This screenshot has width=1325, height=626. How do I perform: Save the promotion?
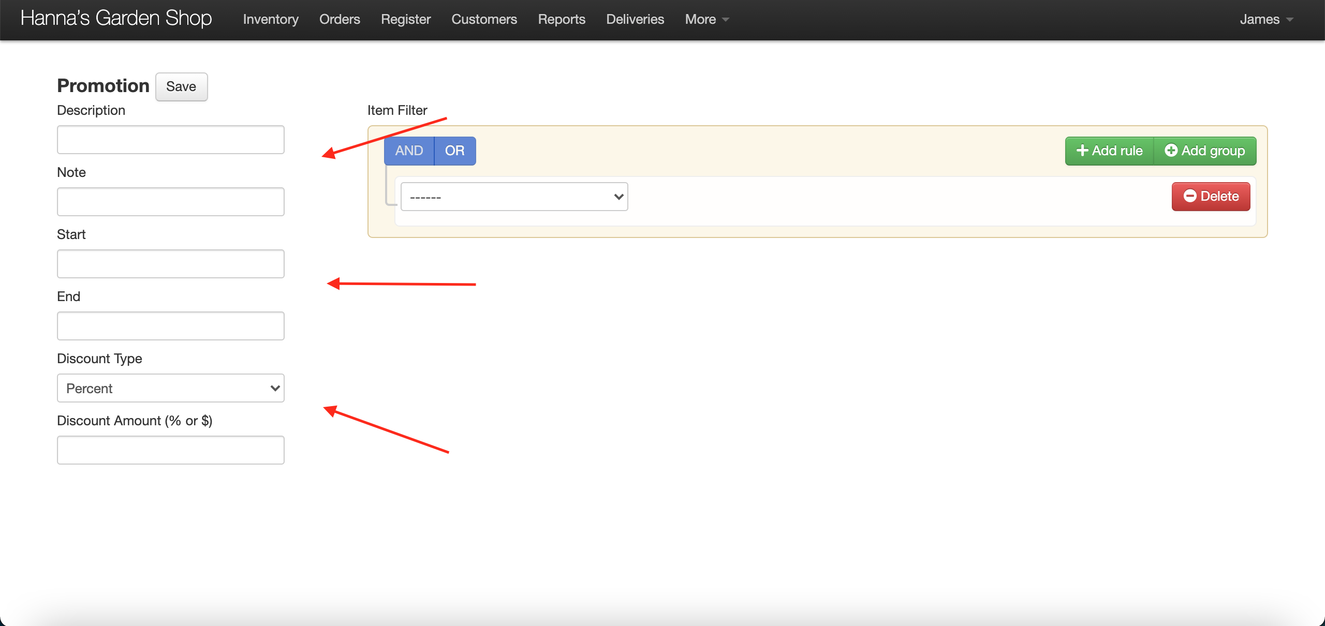[181, 86]
